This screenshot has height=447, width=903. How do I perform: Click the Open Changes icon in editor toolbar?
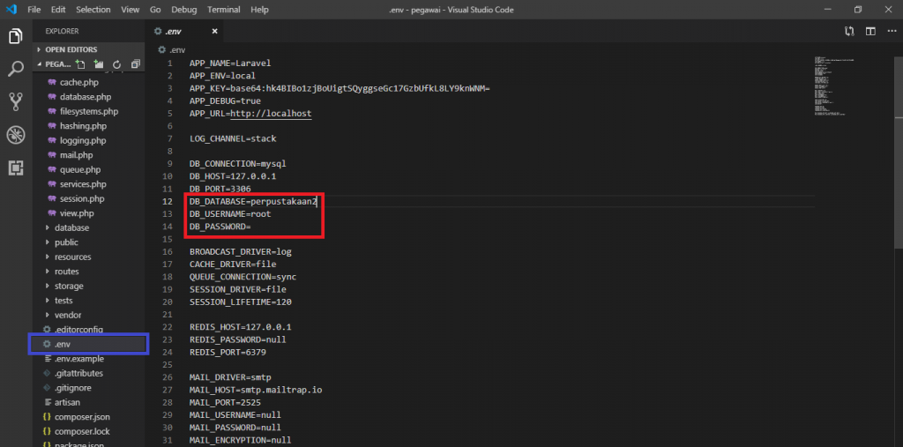[x=849, y=31]
